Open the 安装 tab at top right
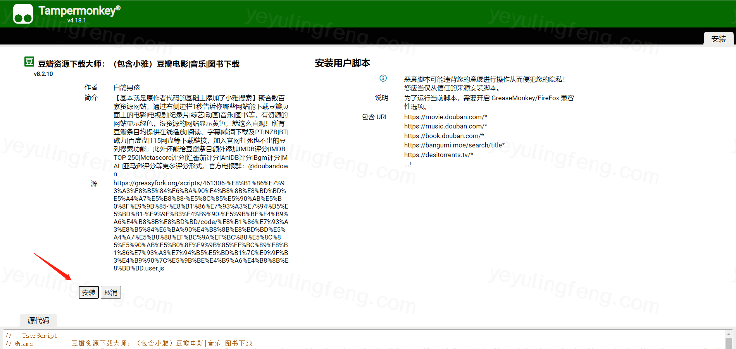 coord(719,39)
